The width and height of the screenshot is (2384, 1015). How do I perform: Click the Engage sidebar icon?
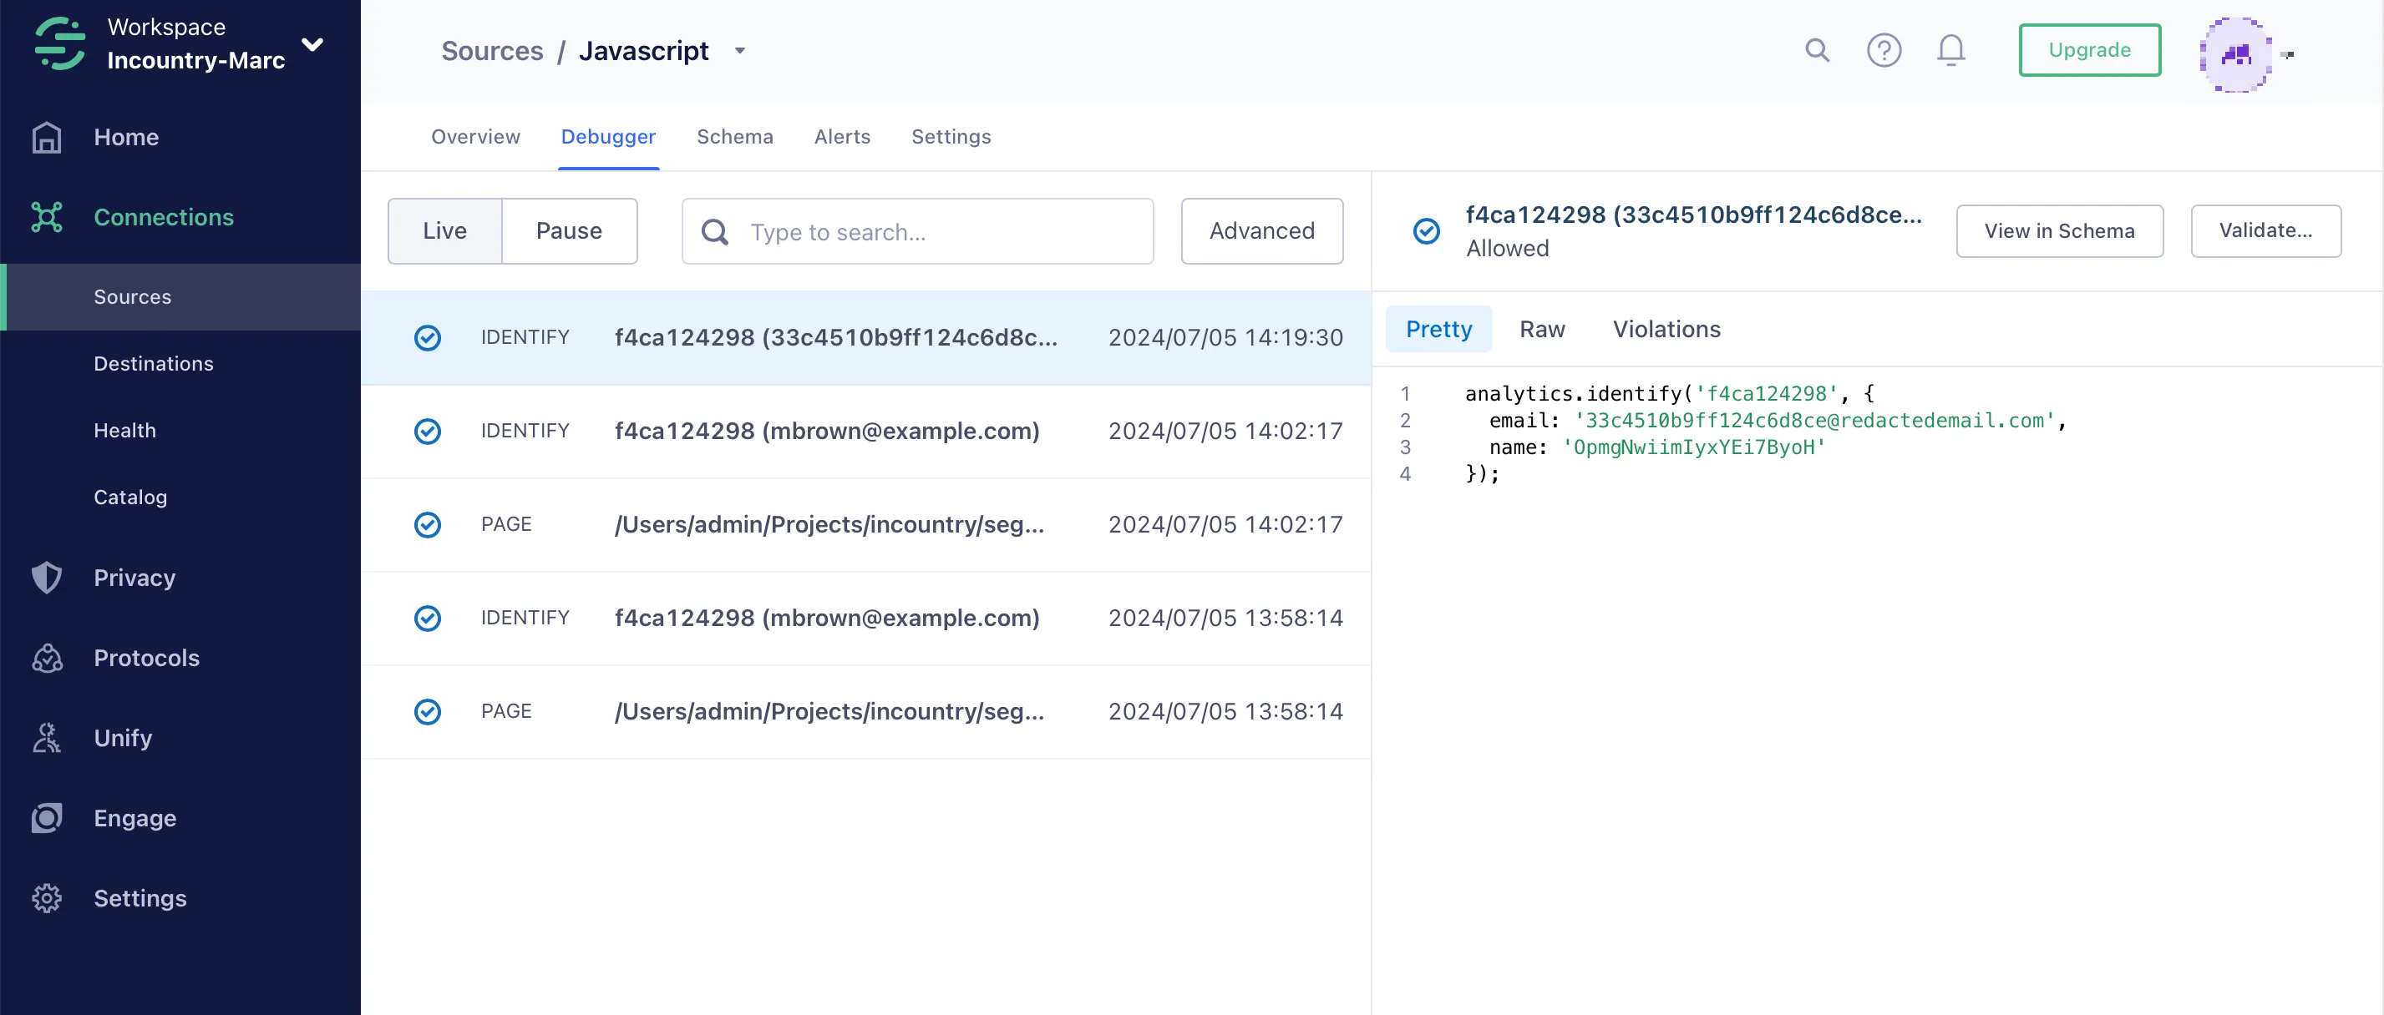[46, 818]
